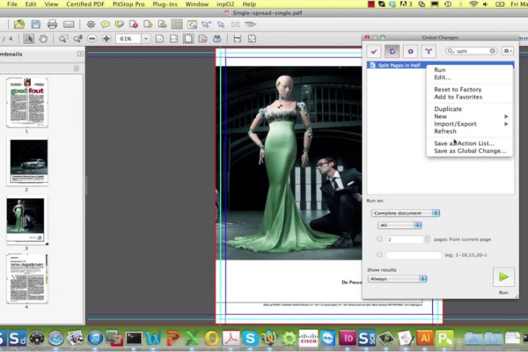
Task: Click the page range text field
Action: (x=414, y=254)
